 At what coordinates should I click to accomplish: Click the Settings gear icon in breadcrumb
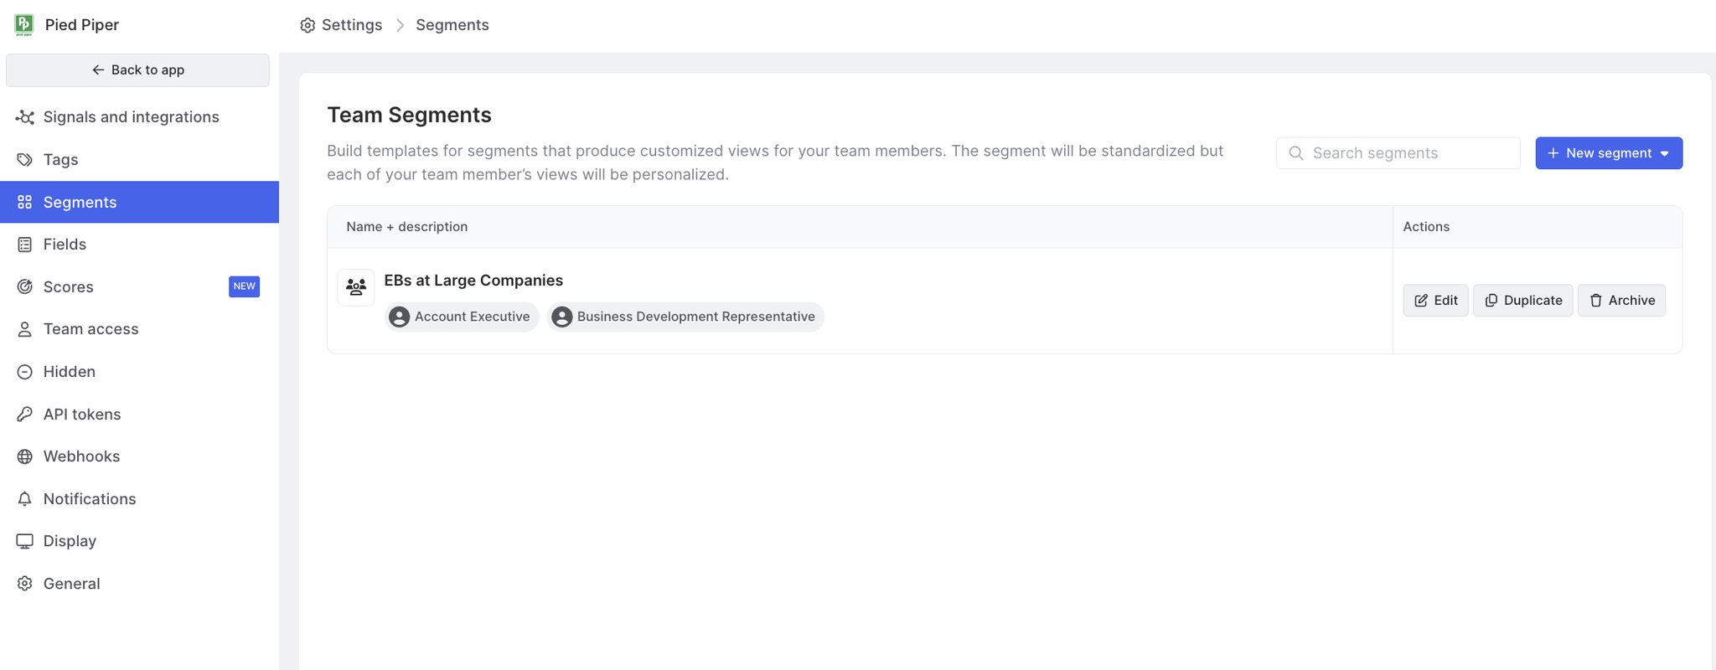click(x=308, y=25)
